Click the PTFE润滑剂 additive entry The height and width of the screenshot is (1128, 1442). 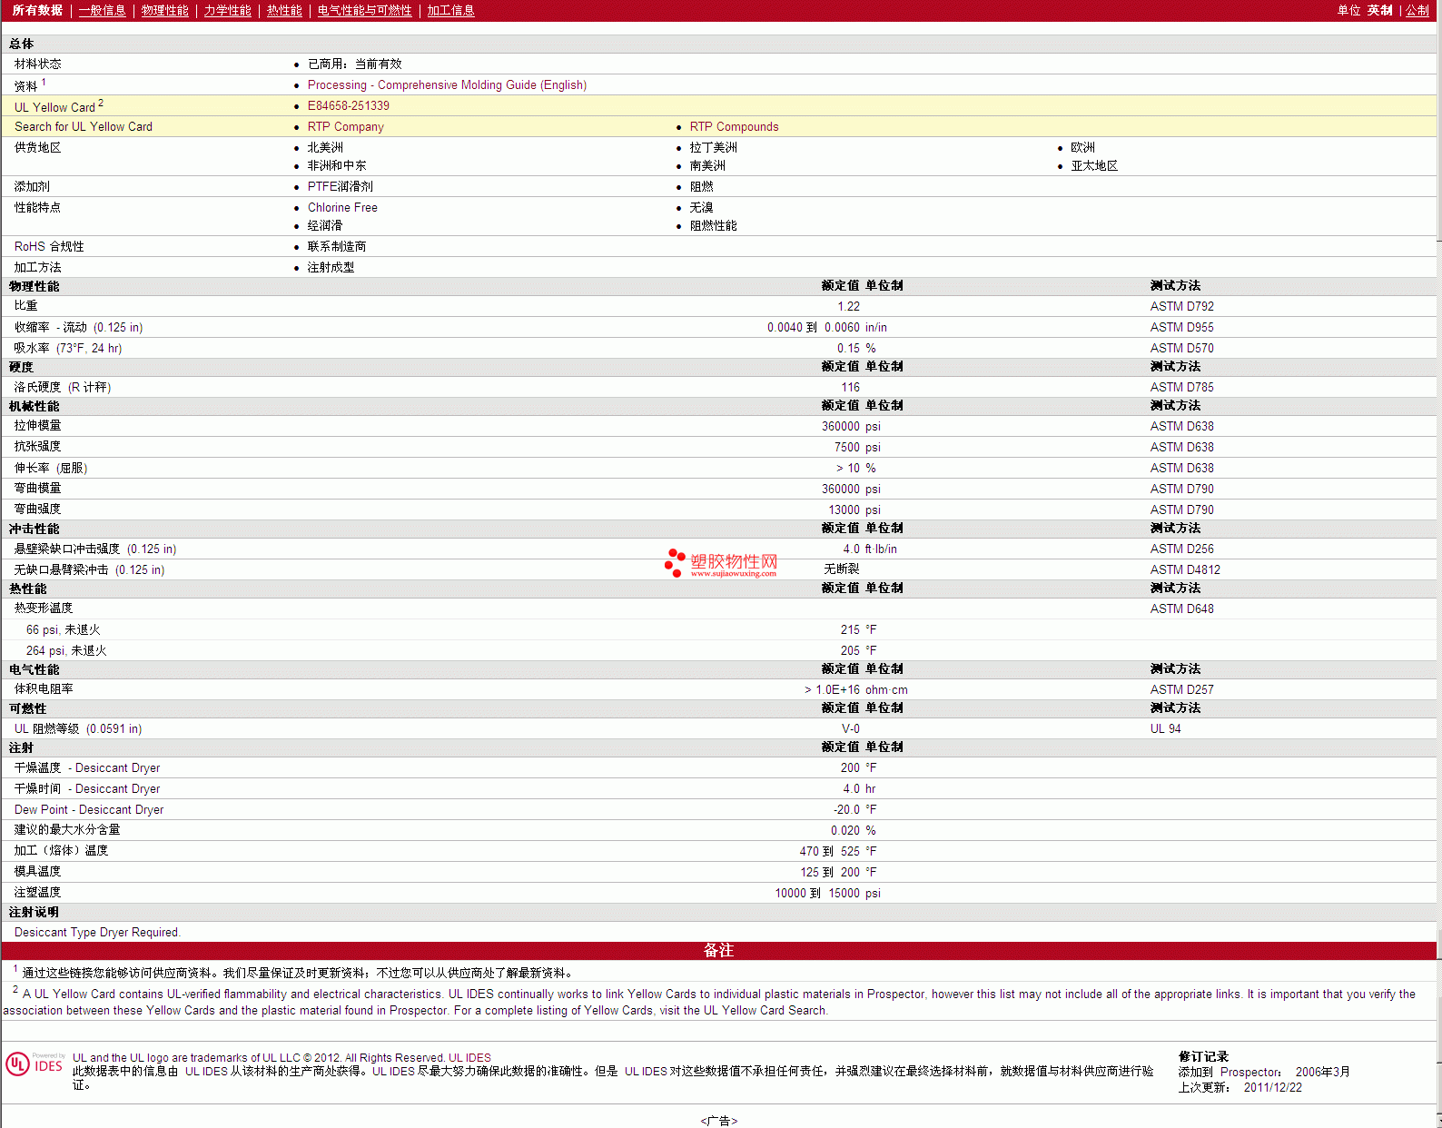[x=340, y=186]
